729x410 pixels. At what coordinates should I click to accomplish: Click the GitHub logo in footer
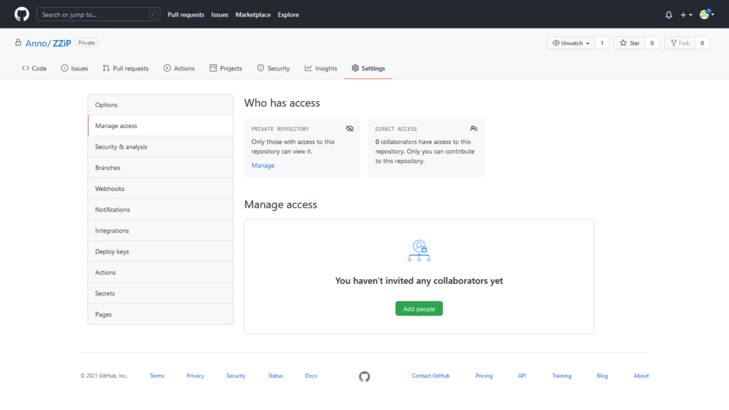point(364,377)
